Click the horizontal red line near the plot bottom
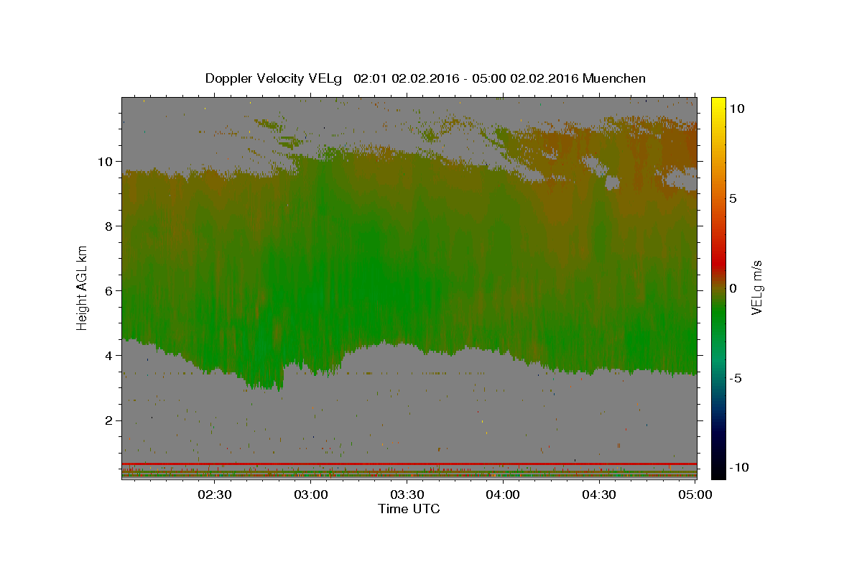 point(409,464)
